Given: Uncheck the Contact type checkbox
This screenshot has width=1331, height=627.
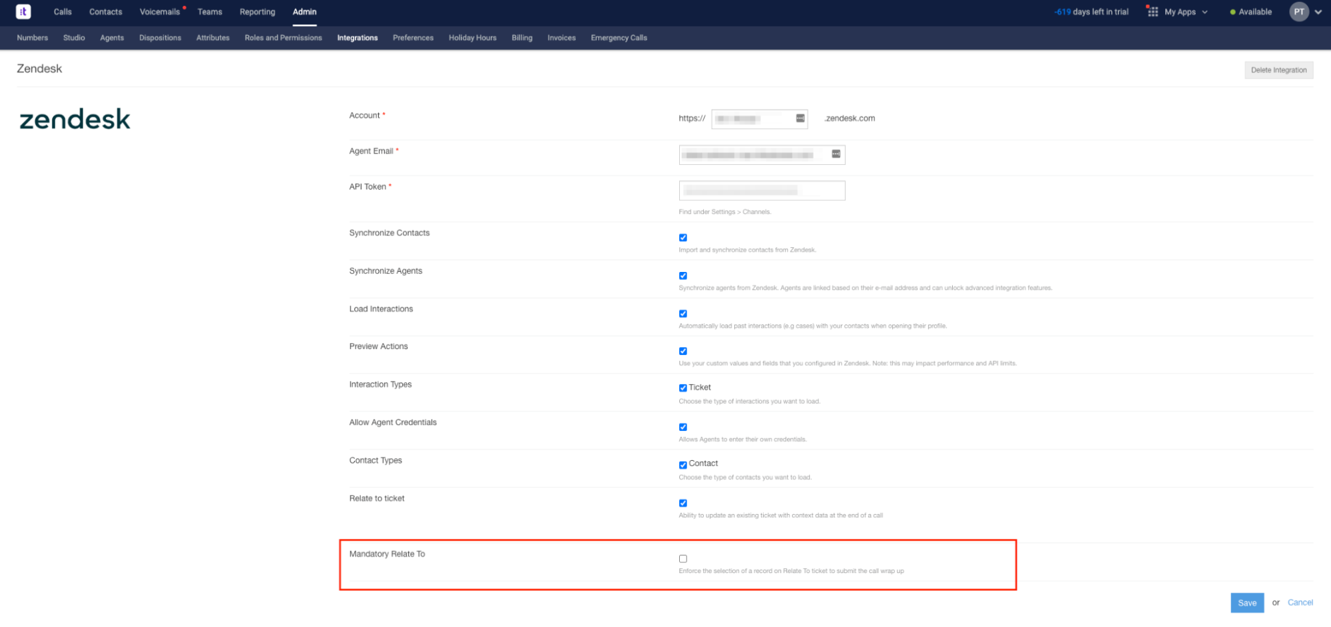Looking at the screenshot, I should click(682, 465).
